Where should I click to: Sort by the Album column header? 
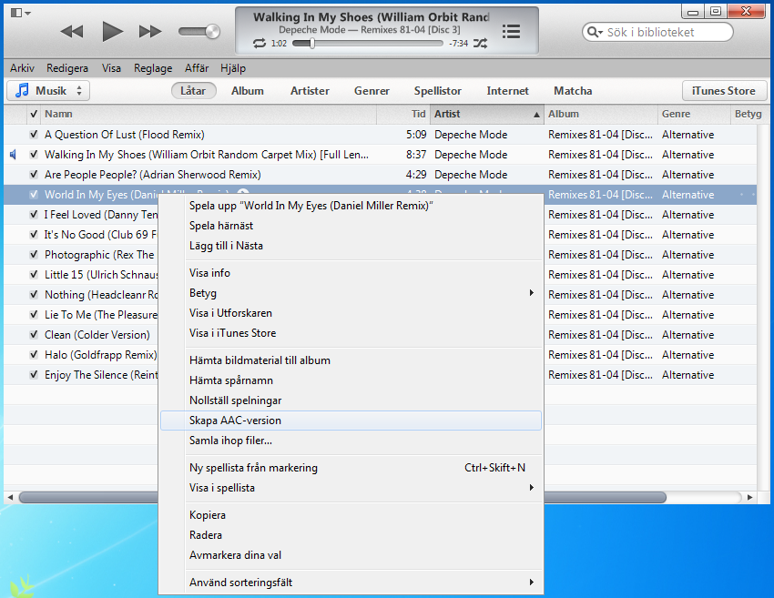tap(601, 114)
